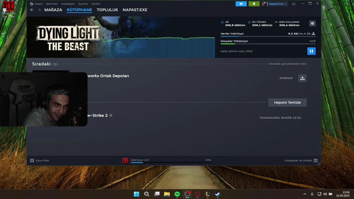Screen dimensions: 354x199
Task: Go forward with the right arrow
Action: (39, 10)
